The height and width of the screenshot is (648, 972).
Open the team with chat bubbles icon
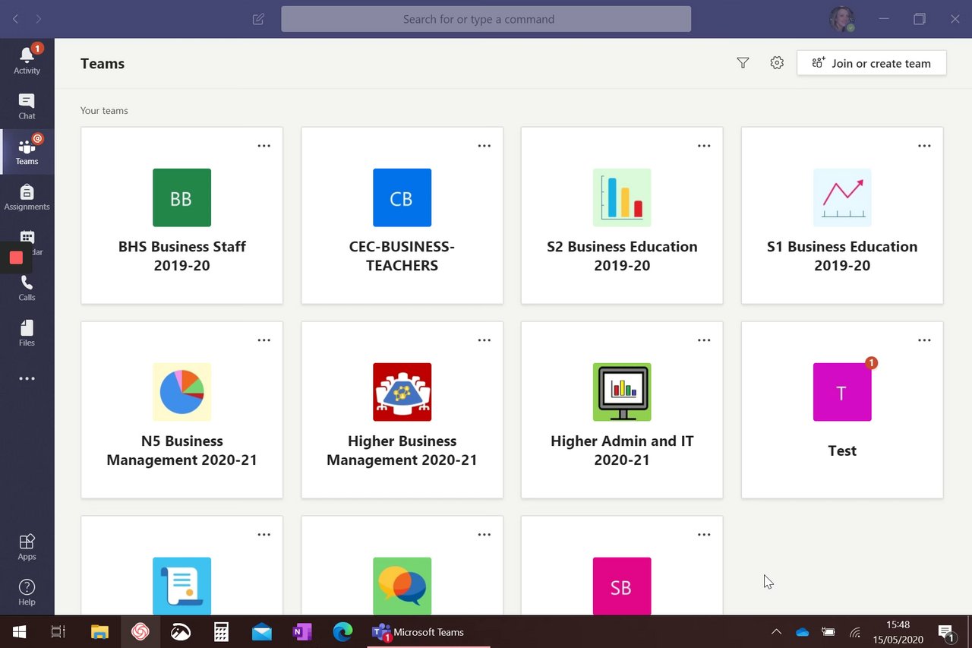pos(402,566)
